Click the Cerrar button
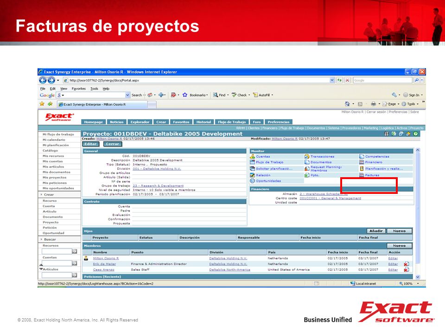 (x=112, y=144)
